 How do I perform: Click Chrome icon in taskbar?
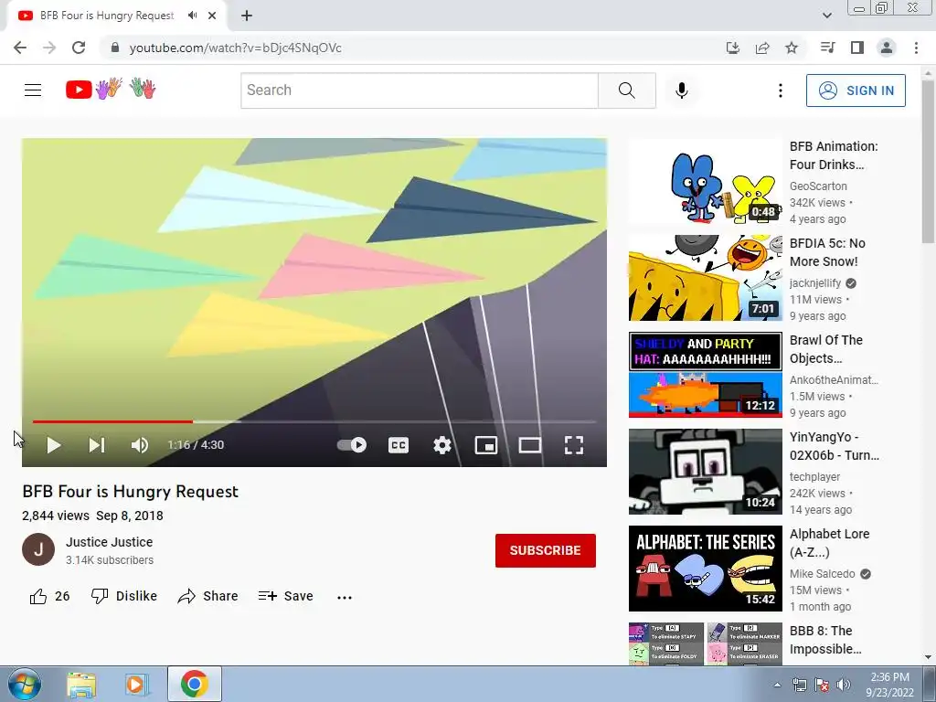tap(194, 684)
